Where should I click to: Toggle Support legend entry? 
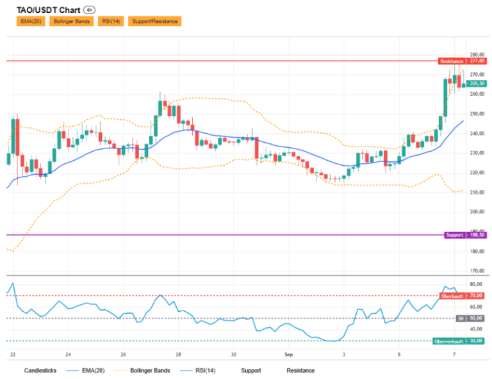click(x=250, y=371)
